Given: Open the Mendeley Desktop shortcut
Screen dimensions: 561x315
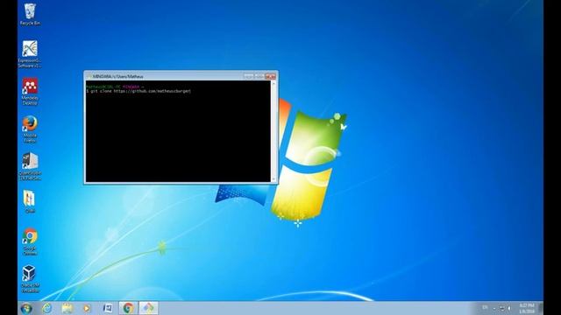Looking at the screenshot, I should pos(30,92).
